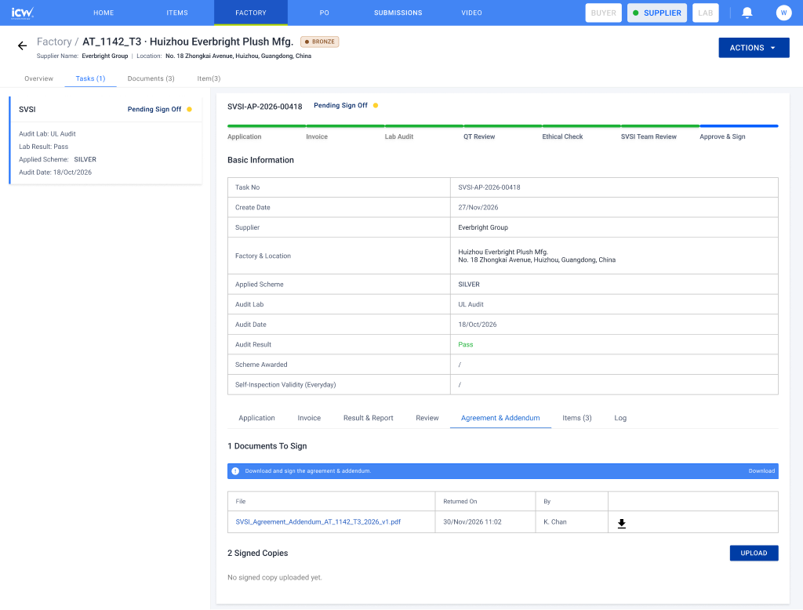This screenshot has width=803, height=610.
Task: Open the Items (3) sub-tab
Action: (576, 418)
